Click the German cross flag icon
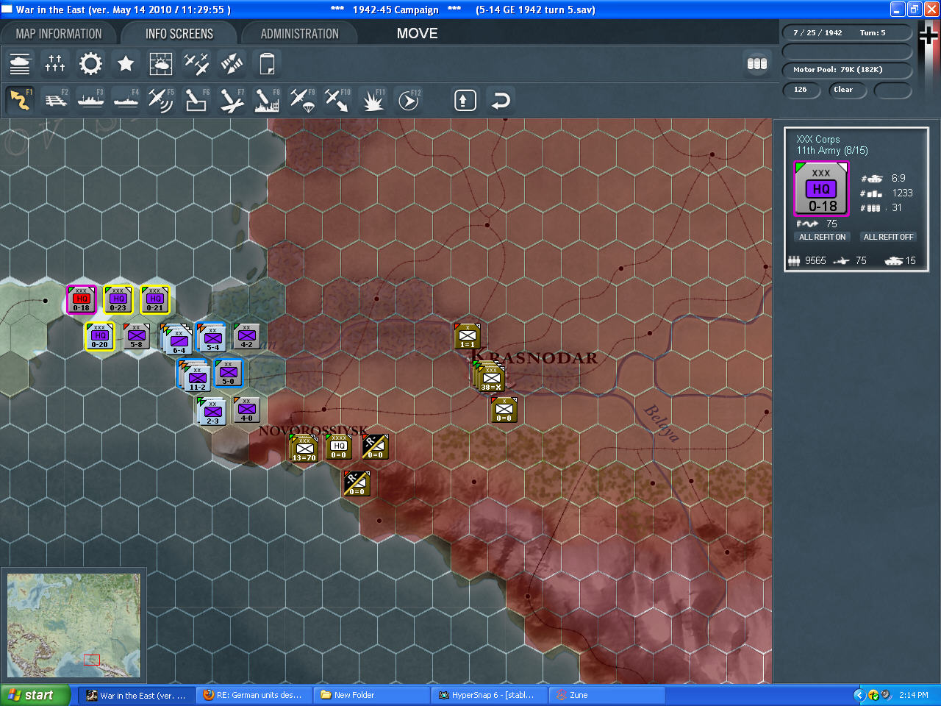The width and height of the screenshot is (941, 706). (929, 35)
